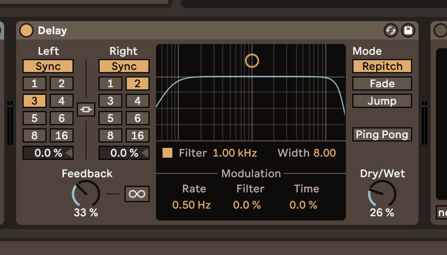Click Modulation Filter 0.0 % value
Viewport: 447px width, 255px height.
point(247,205)
